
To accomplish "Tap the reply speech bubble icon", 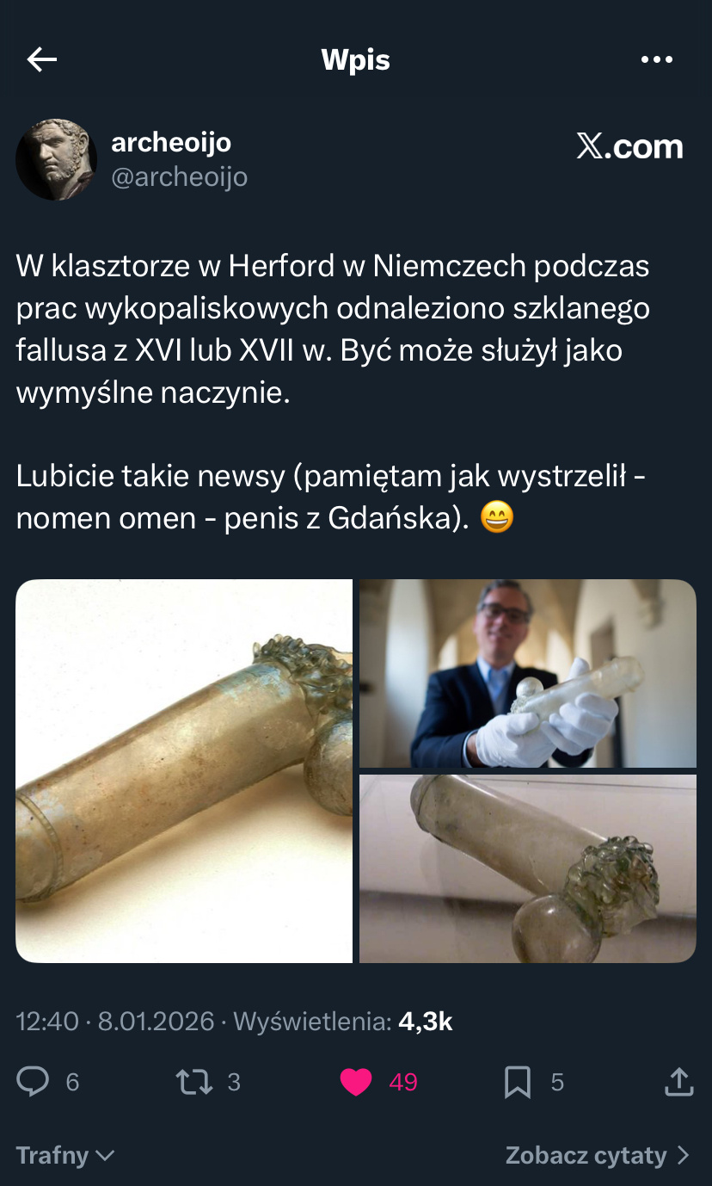I will [33, 1082].
